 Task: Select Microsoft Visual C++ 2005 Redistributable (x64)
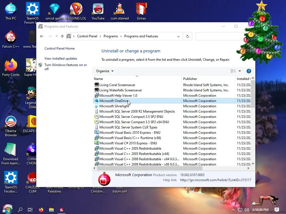click(x=172, y=154)
